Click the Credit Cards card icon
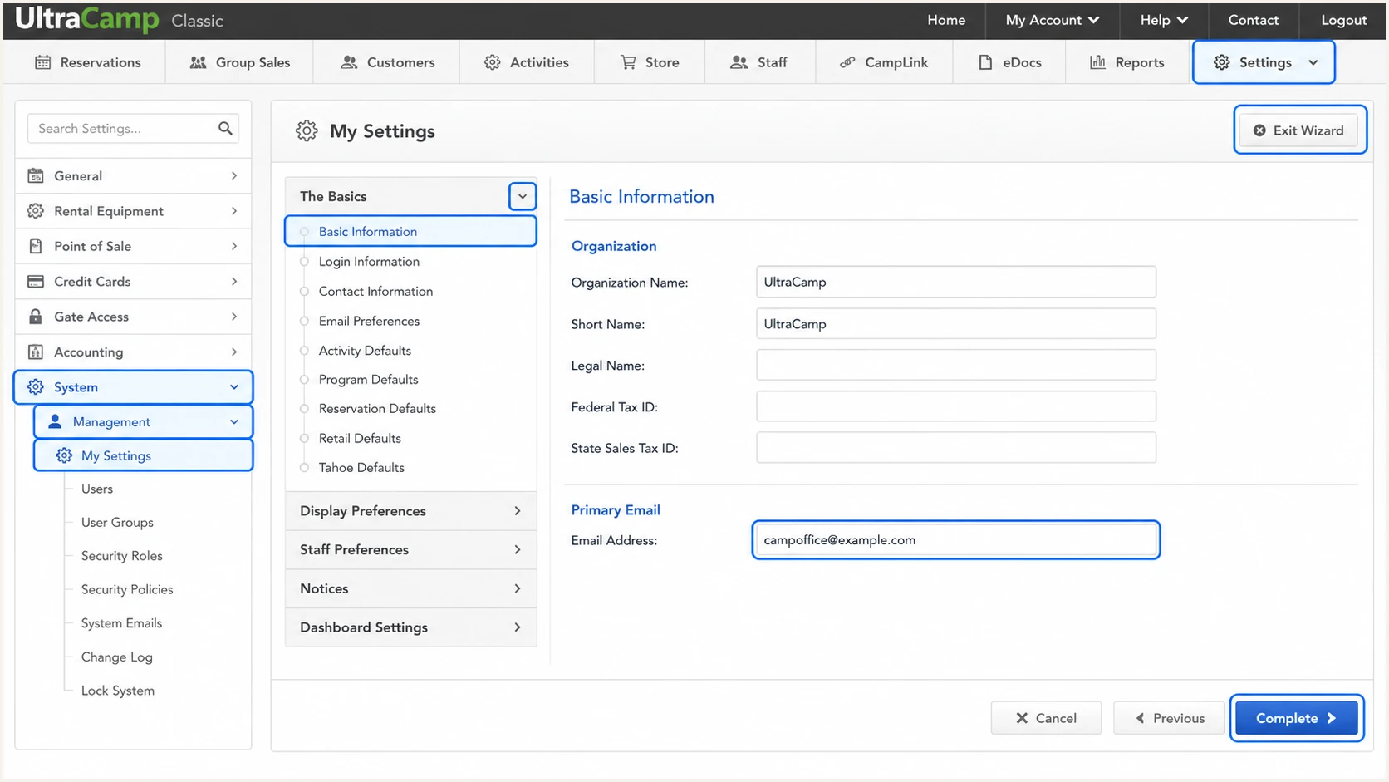Viewport: 1389px width, 782px height. (x=36, y=281)
